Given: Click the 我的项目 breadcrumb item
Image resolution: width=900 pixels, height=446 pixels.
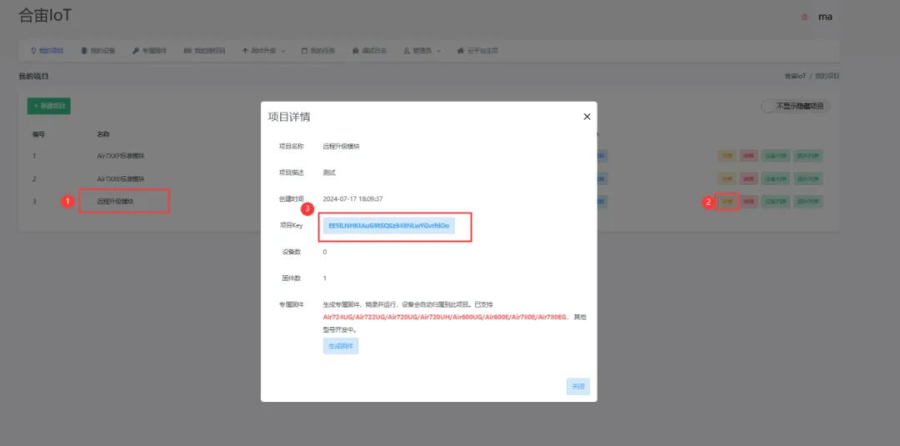Looking at the screenshot, I should point(827,77).
